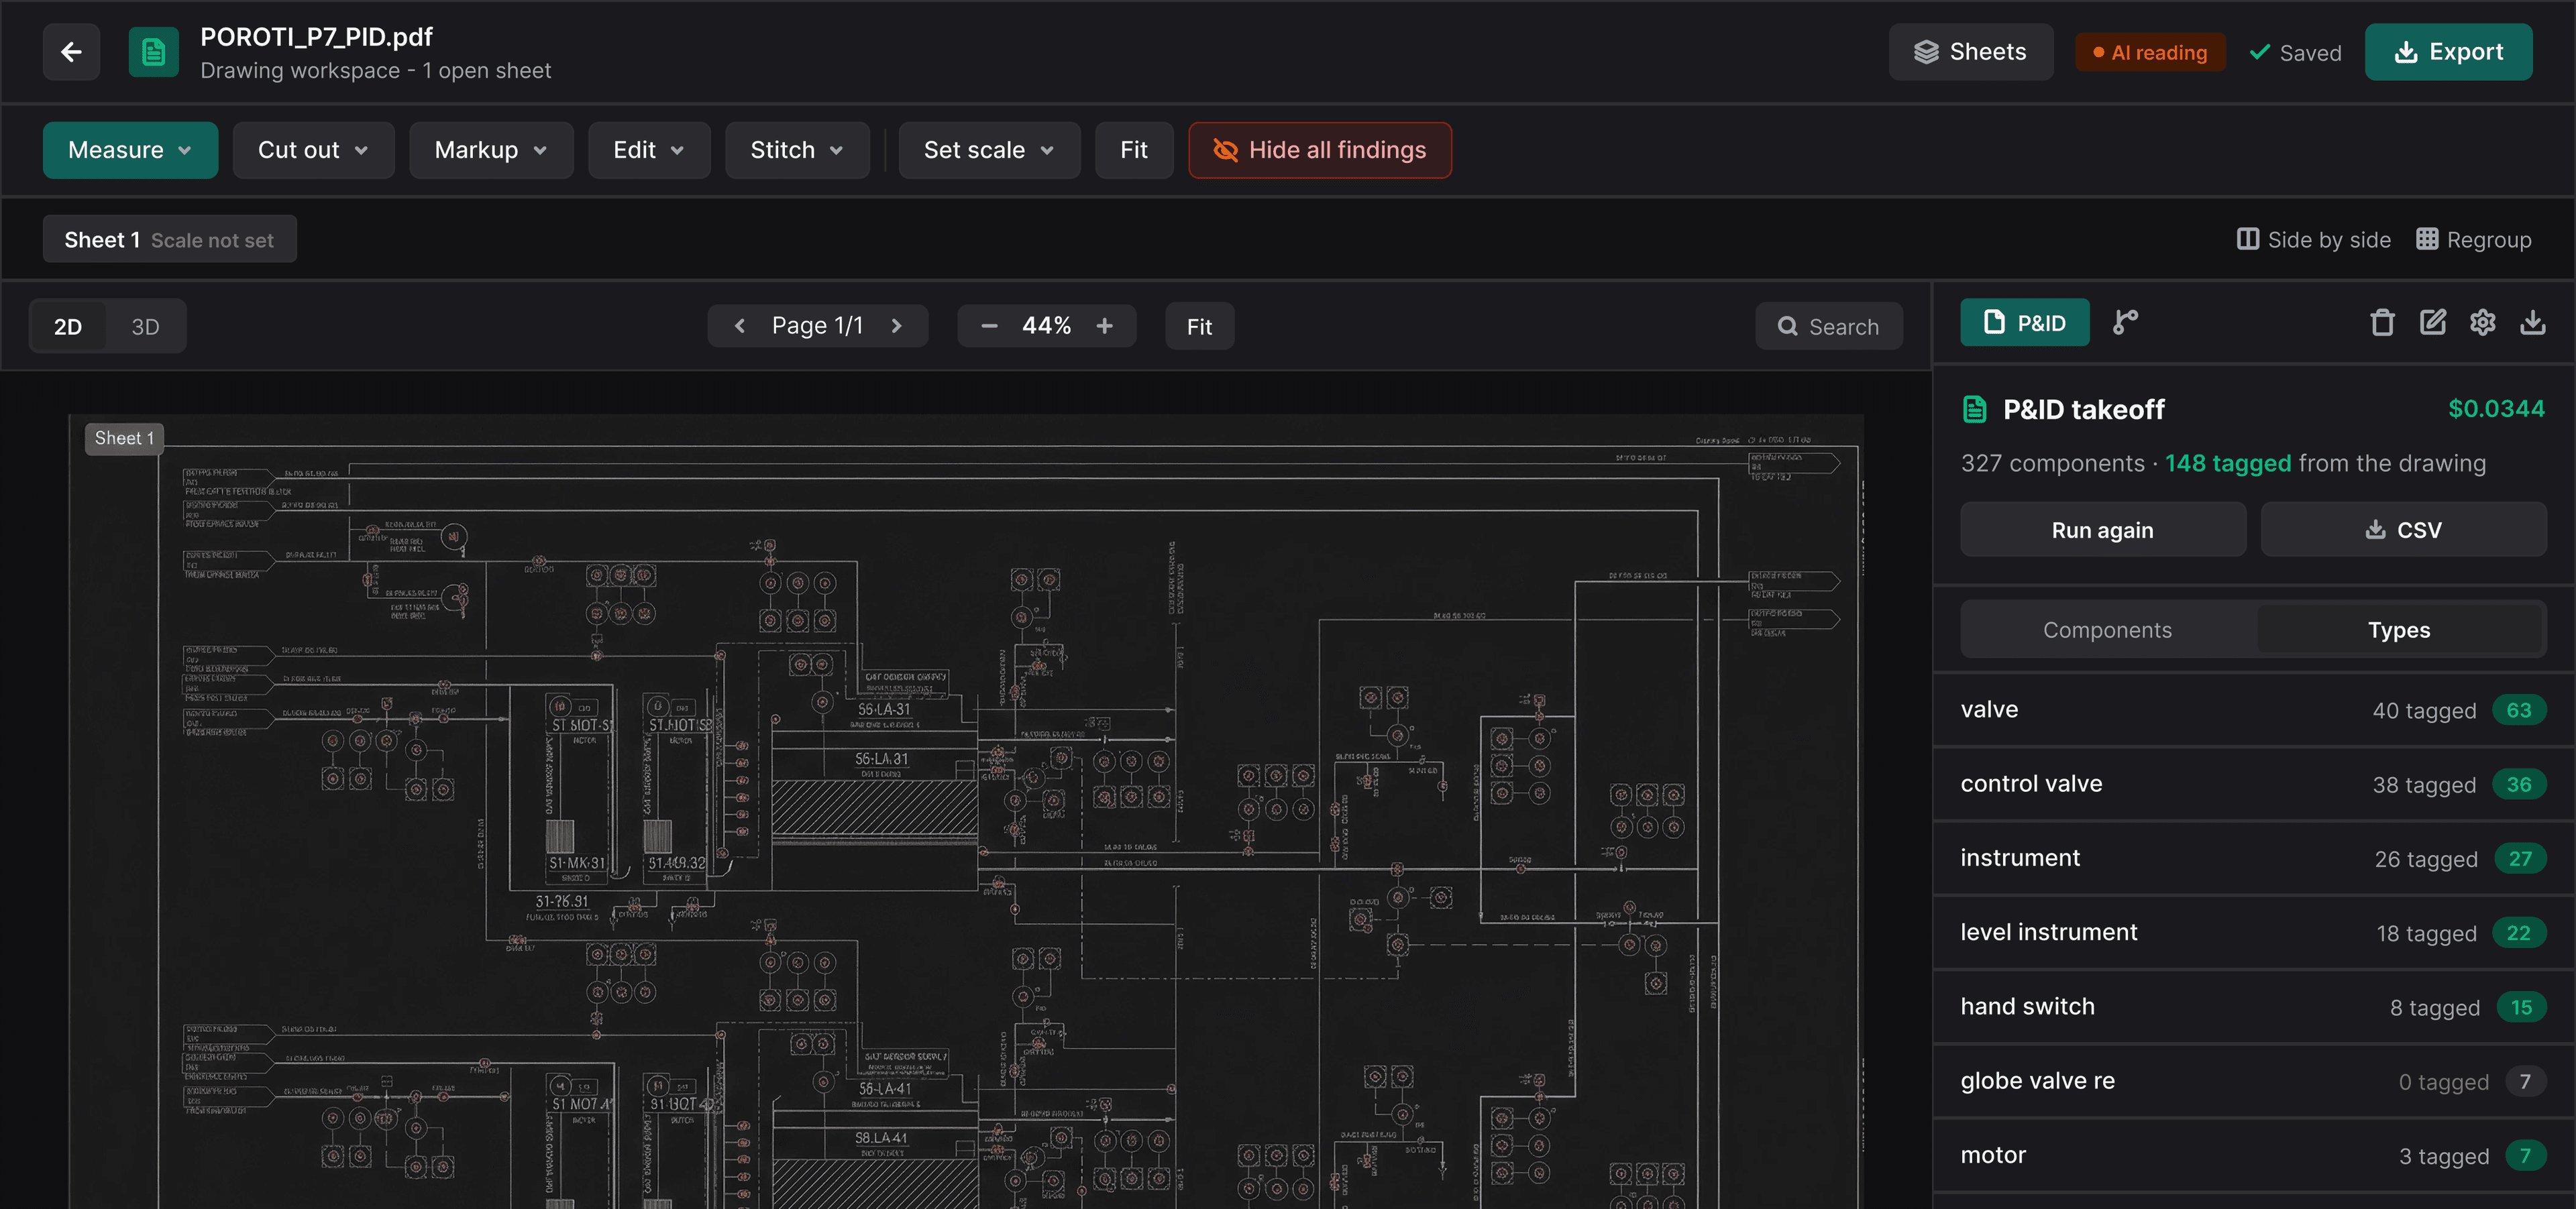
Task: Click the Regroup grid option
Action: coord(2473,240)
